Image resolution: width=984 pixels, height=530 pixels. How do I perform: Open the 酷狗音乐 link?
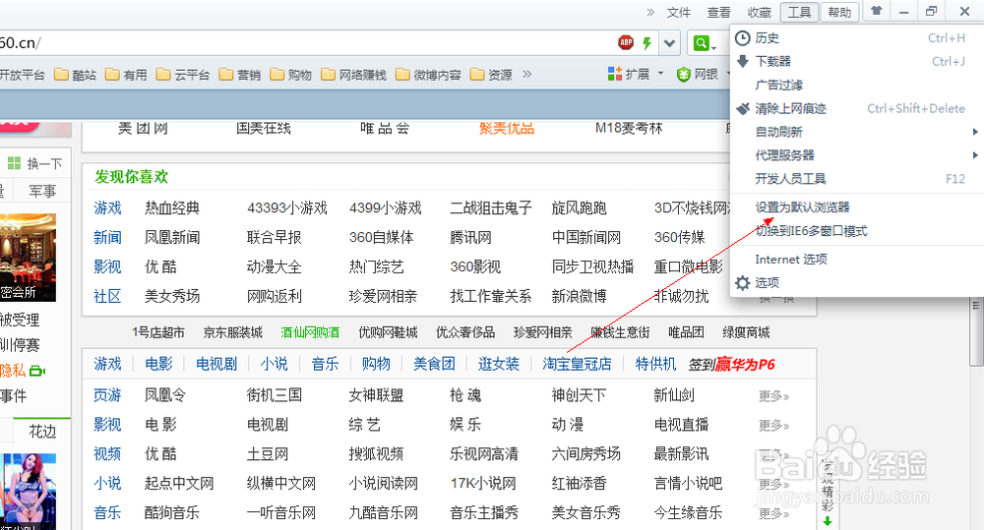point(172,512)
